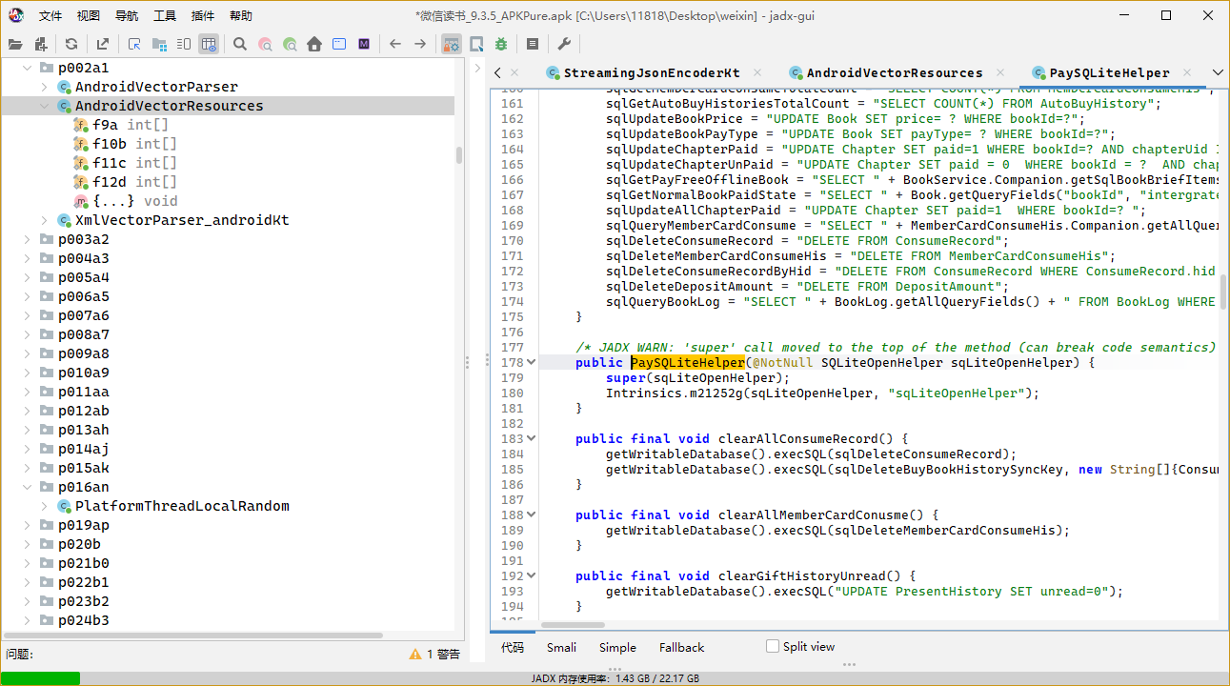1230x686 pixels.
Task: Click the code editor vertical scrollbar
Action: click(1222, 292)
